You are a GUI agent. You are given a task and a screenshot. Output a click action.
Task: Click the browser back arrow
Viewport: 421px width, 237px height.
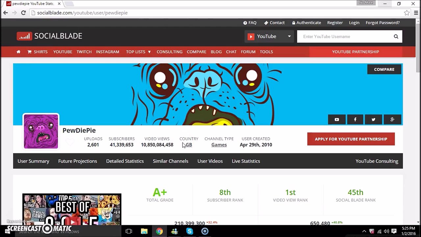pos(6,13)
